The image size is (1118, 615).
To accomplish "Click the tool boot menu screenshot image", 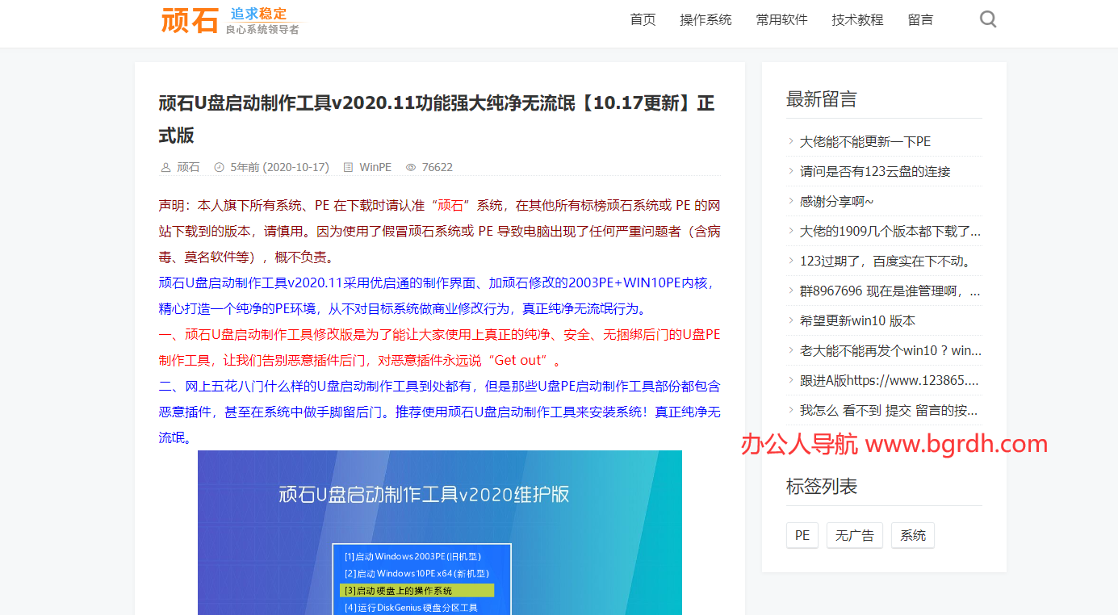I will pyautogui.click(x=440, y=533).
